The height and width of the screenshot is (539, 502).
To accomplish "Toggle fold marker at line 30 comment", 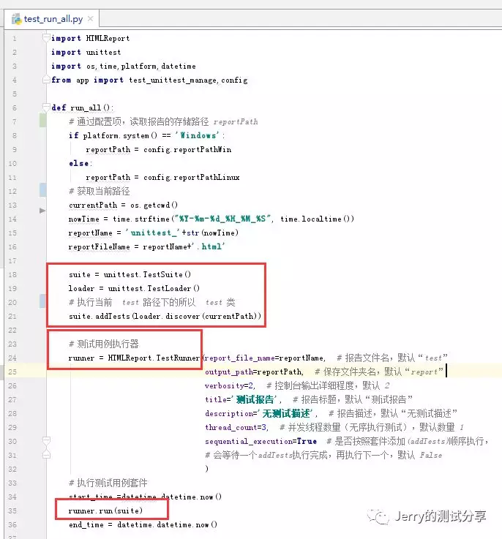I will click(x=46, y=440).
